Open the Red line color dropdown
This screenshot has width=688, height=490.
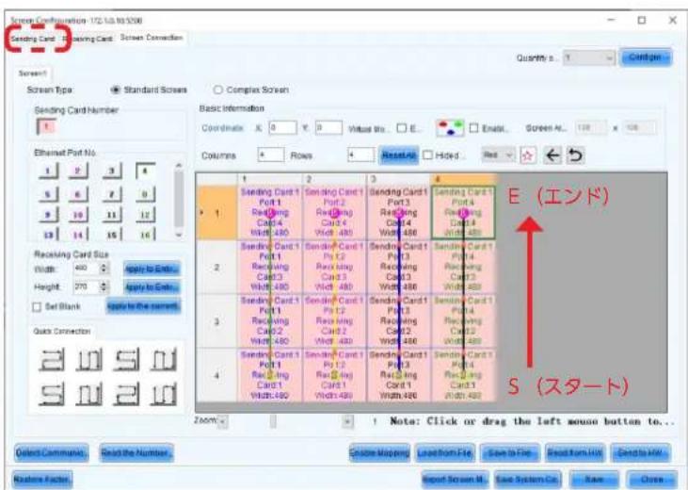[x=498, y=155]
